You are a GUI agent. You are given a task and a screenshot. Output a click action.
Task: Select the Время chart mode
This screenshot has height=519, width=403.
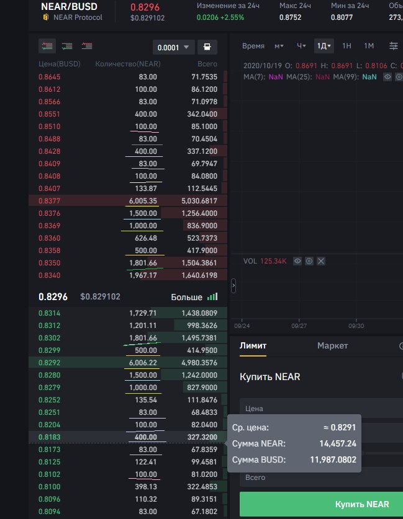[x=253, y=46]
